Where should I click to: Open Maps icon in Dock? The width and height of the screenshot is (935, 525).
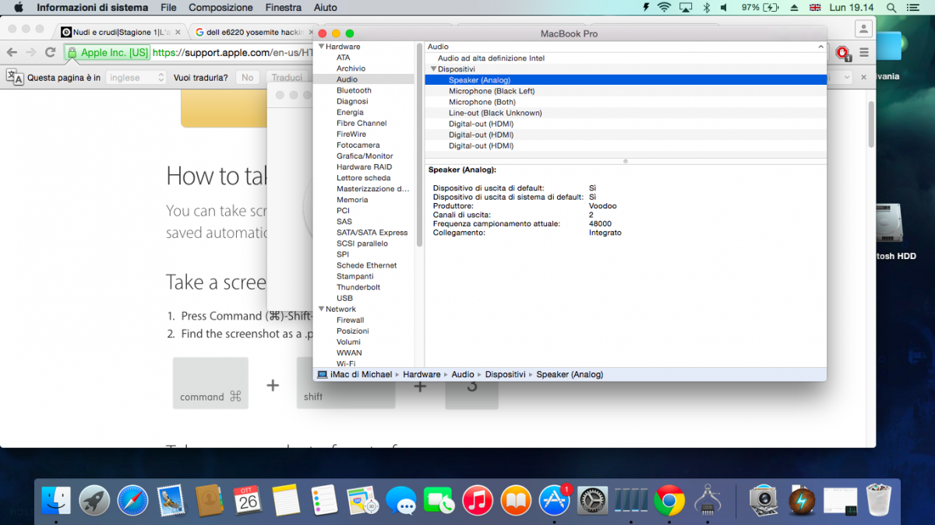click(362, 500)
